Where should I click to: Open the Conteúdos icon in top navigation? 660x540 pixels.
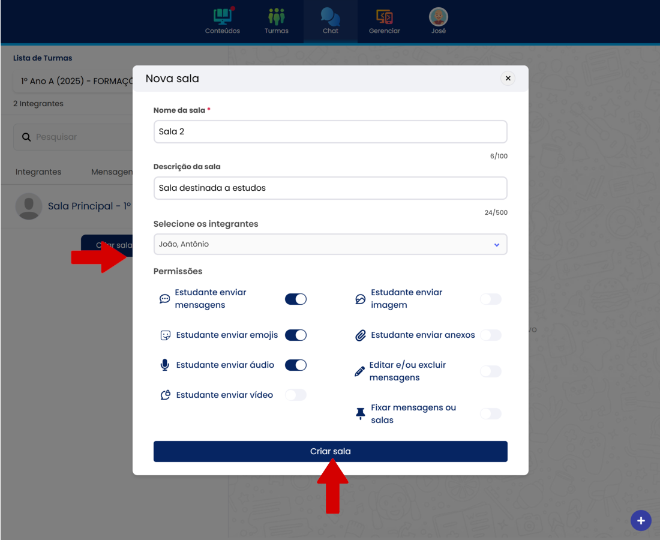[222, 17]
